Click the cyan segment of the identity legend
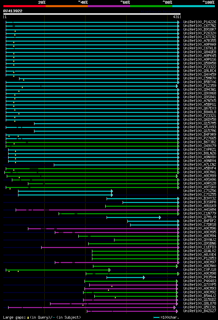 pyautogui.click(x=194, y=6)
